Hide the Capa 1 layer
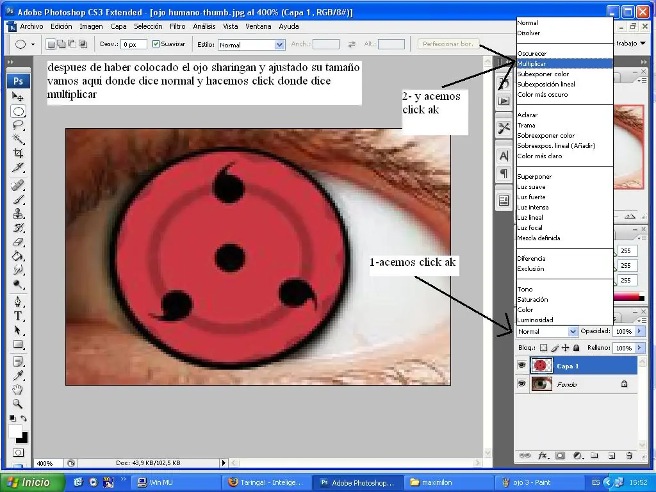 click(x=521, y=366)
